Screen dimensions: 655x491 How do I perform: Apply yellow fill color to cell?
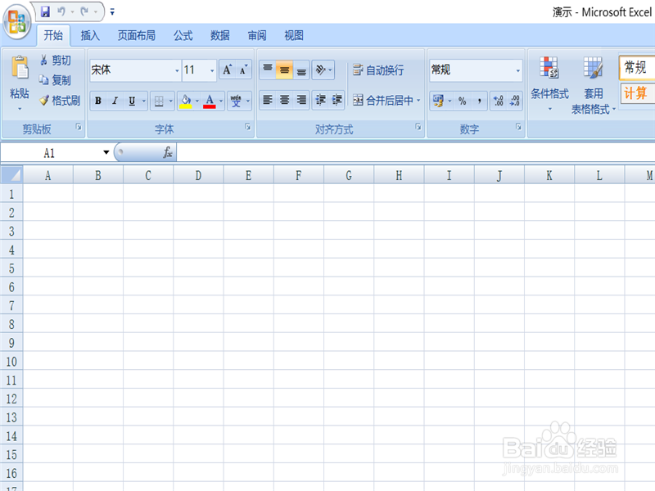186,101
